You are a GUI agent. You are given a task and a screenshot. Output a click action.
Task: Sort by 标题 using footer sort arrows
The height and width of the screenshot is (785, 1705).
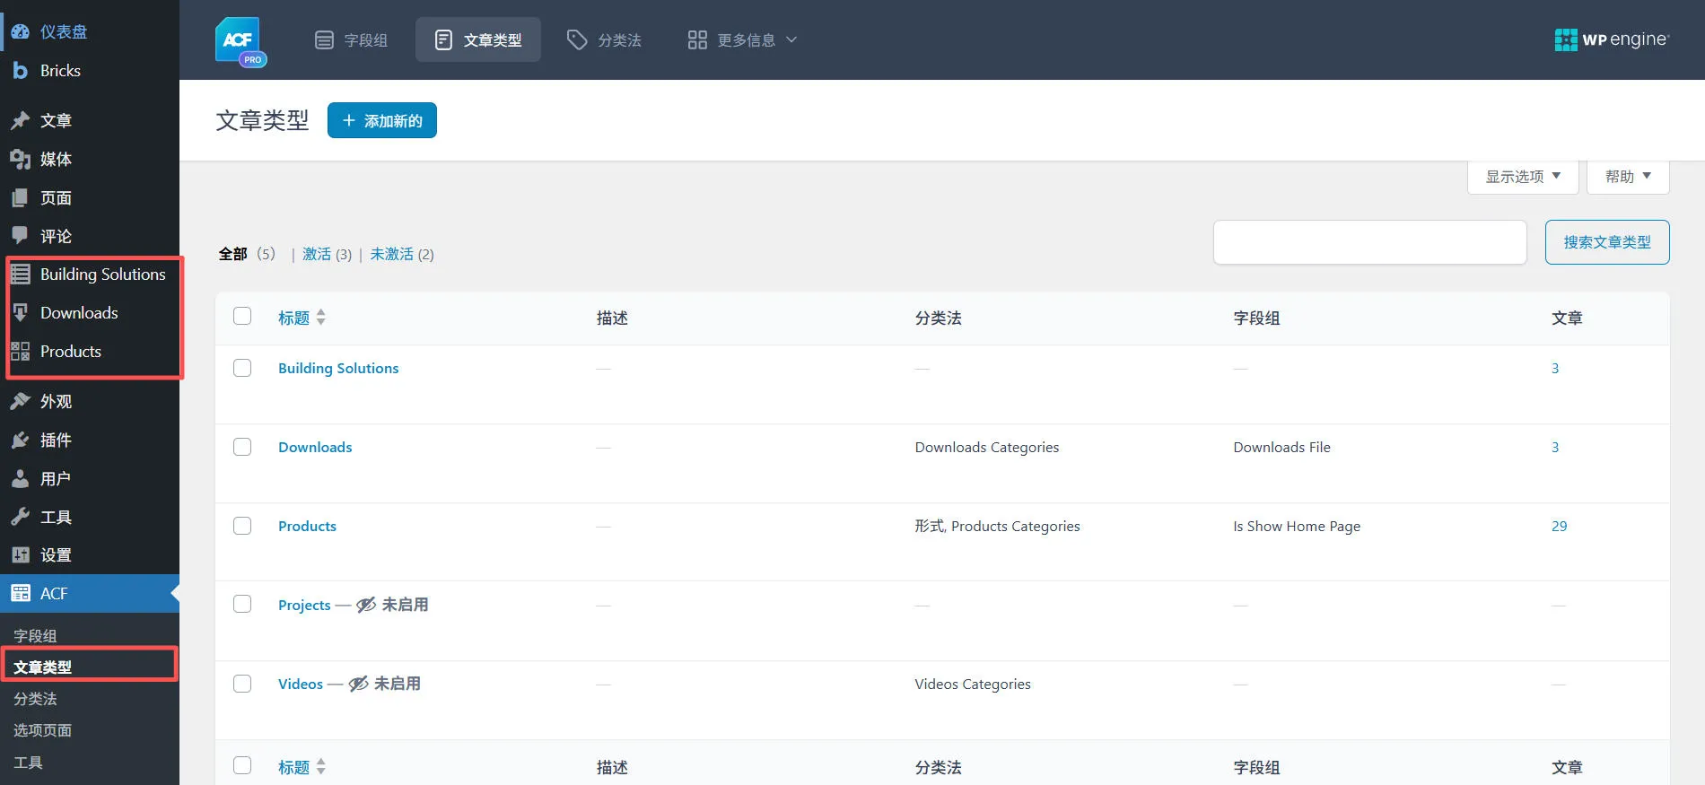tap(321, 767)
